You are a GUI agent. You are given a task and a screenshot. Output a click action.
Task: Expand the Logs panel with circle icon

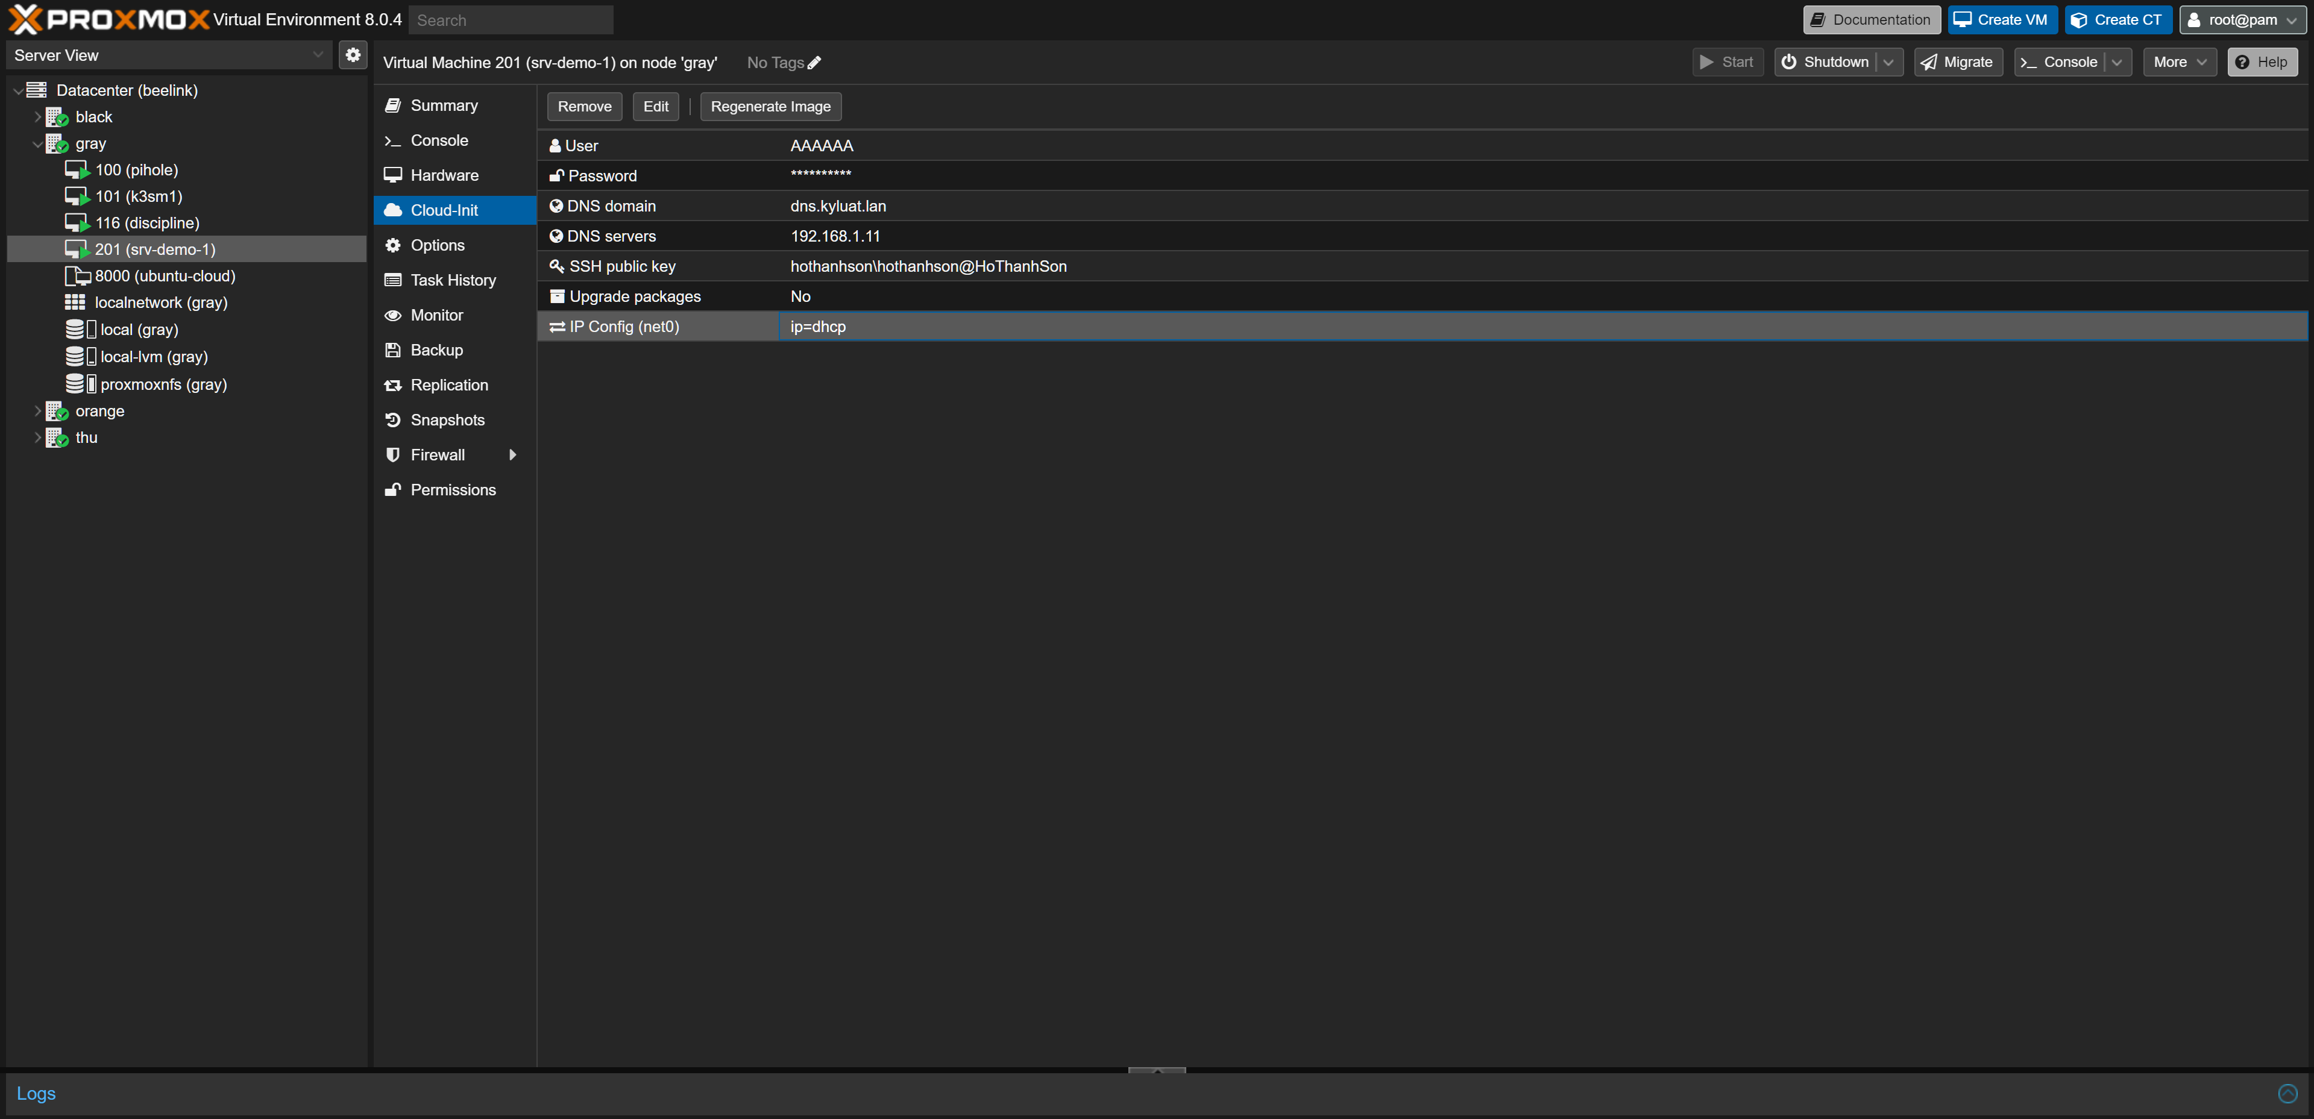pyautogui.click(x=2288, y=1093)
